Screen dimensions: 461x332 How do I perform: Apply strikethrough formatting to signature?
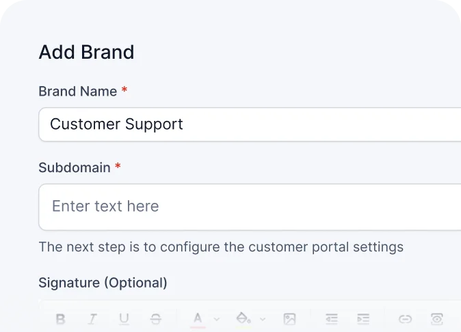tap(156, 318)
